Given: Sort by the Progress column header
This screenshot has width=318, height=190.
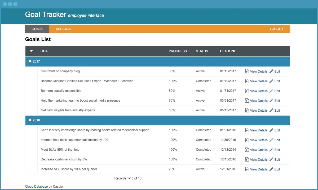Looking at the screenshot, I should [178, 51].
